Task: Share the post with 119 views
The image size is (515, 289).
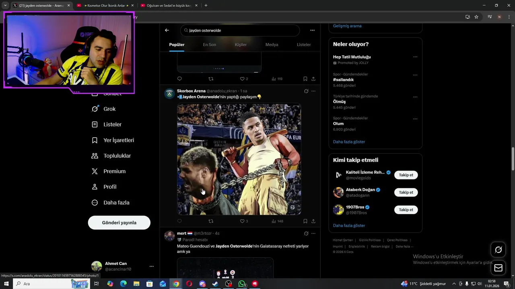Action: click(x=313, y=79)
